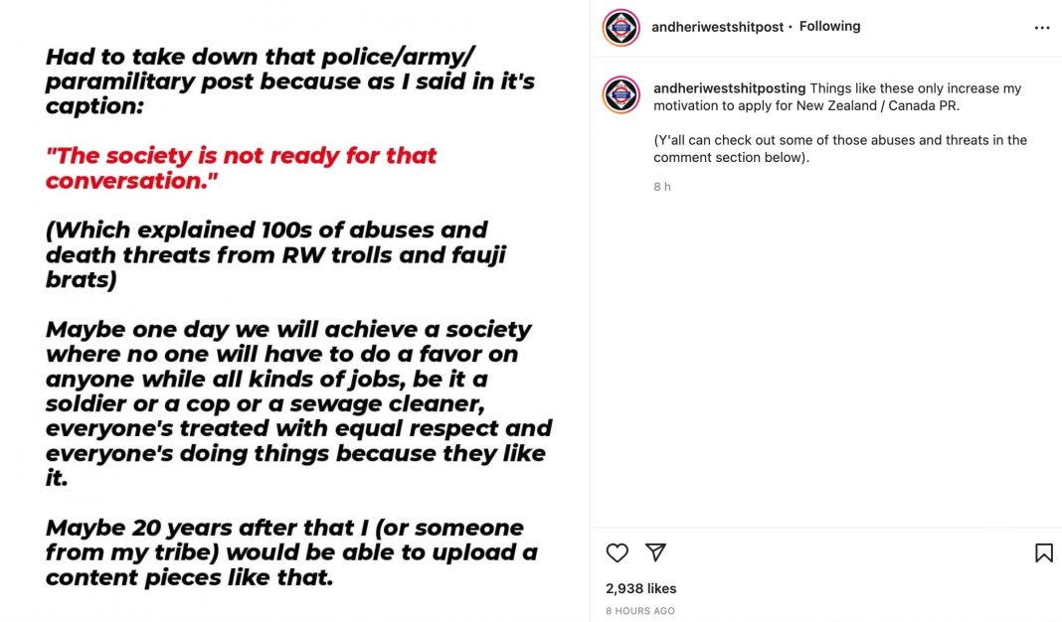Share the post via paper plane icon
Image resolution: width=1062 pixels, height=622 pixels.
(655, 552)
